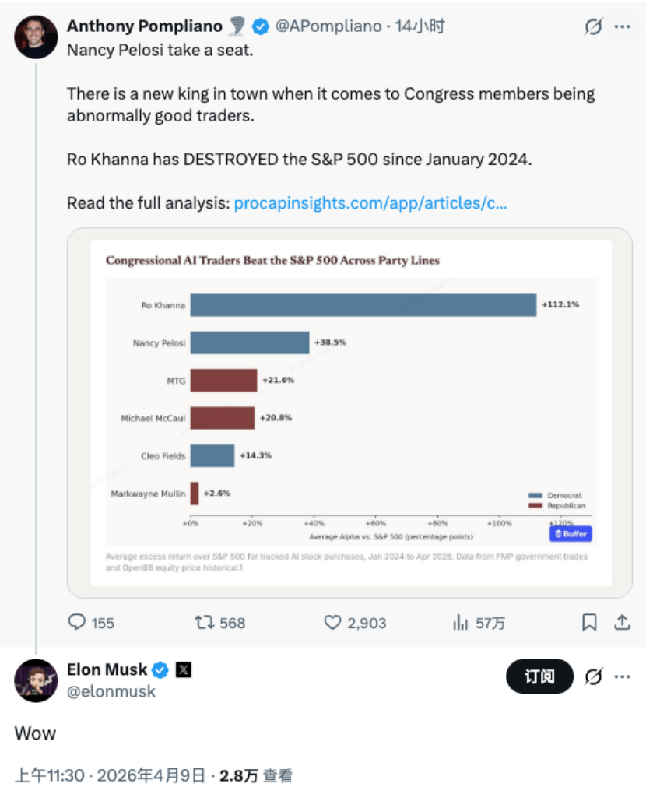Screen dimensions: 646x794
Task: Like the post with 2,903 likes
Action: [333, 622]
